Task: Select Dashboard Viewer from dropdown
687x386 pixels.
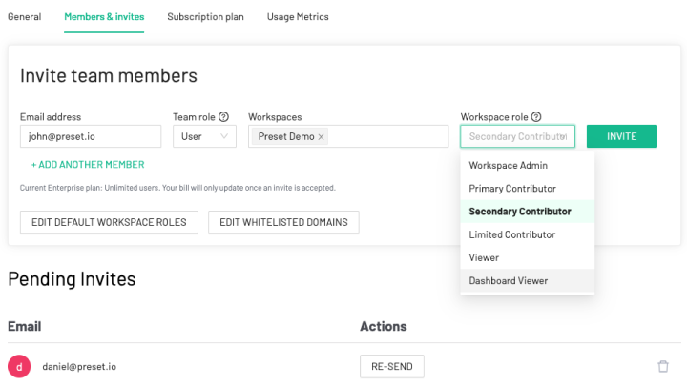Action: (508, 281)
